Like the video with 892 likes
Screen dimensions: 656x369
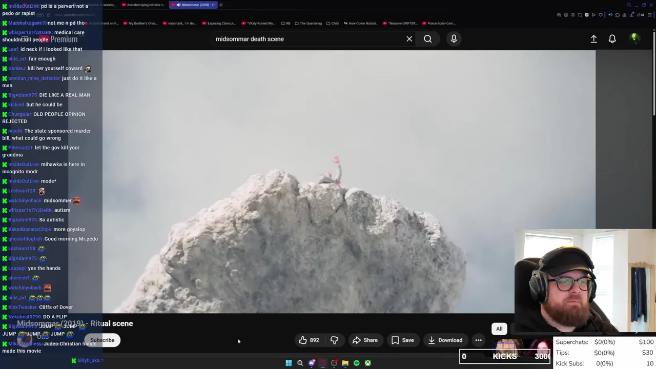pos(309,340)
